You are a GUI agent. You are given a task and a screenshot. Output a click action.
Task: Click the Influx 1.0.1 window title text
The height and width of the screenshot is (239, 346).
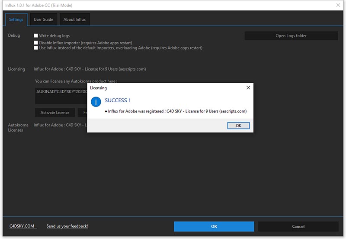[39, 5]
